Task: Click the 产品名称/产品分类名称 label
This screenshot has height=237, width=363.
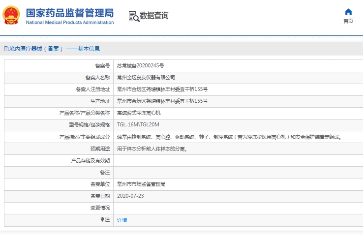Action: pos(85,113)
